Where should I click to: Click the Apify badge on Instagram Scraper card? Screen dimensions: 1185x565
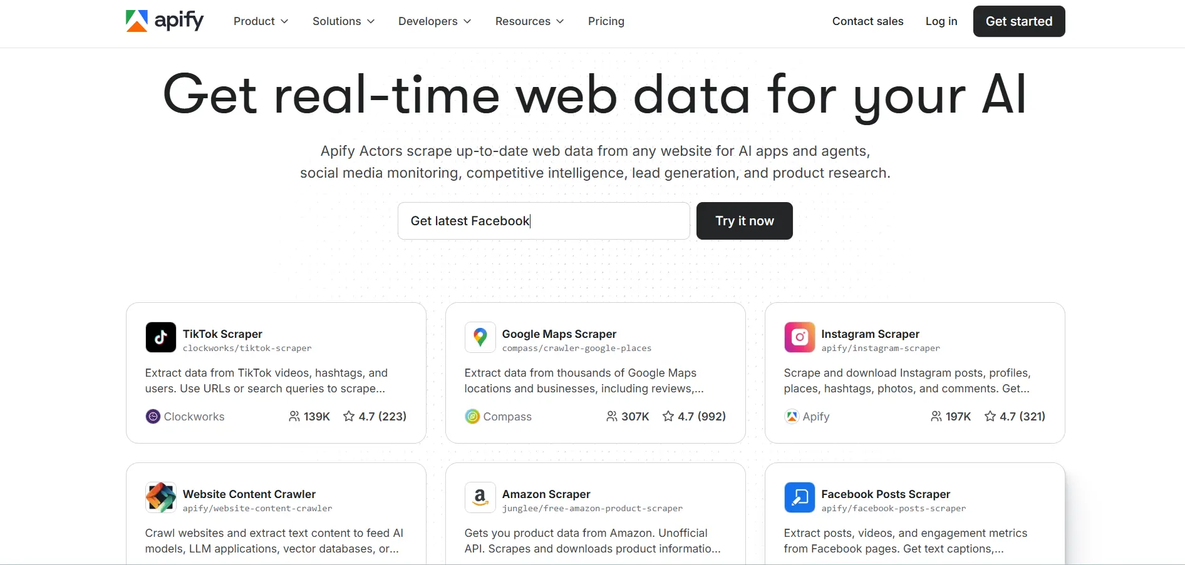click(807, 416)
